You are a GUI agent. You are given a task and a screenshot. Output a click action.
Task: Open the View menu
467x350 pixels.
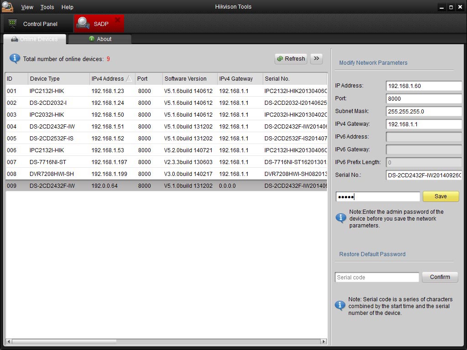coord(27,7)
